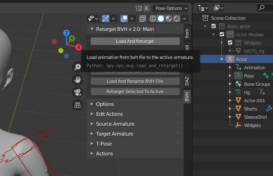This screenshot has height=176, width=273.
Task: Switch to solid shading mode
Action: [161, 19]
